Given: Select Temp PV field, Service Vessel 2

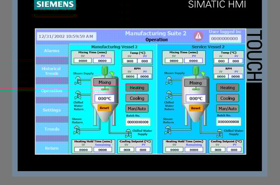Looking at the screenshot, I should click(x=235, y=61).
